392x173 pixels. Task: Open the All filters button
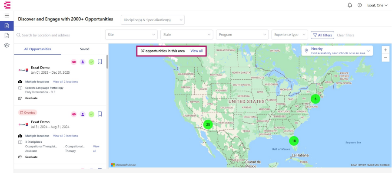(x=322, y=35)
